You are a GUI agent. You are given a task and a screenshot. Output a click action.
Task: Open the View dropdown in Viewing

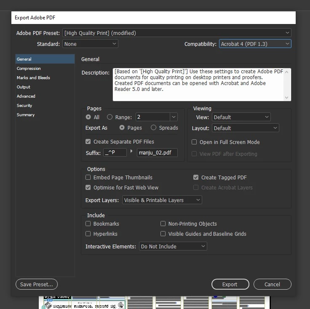point(241,117)
